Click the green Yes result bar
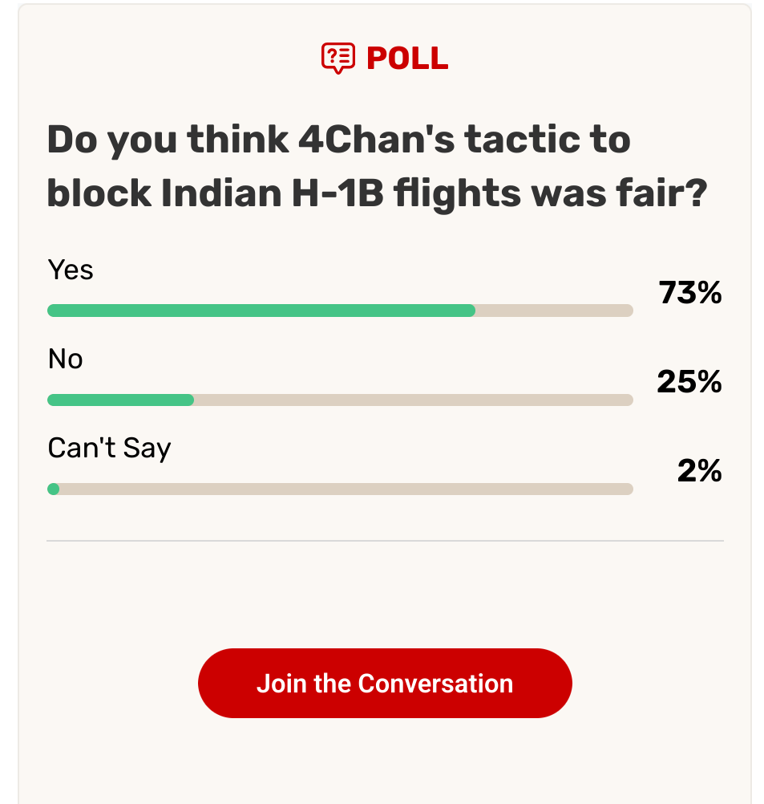Screen dimensions: 764x804 (x=261, y=311)
